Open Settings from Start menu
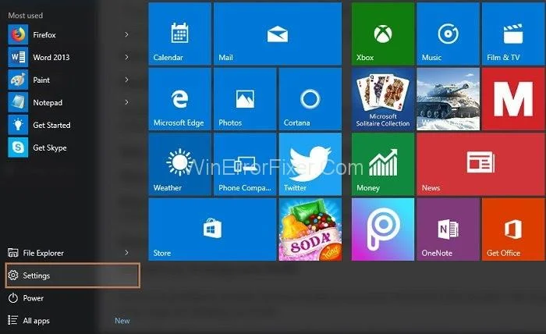 [x=73, y=275]
